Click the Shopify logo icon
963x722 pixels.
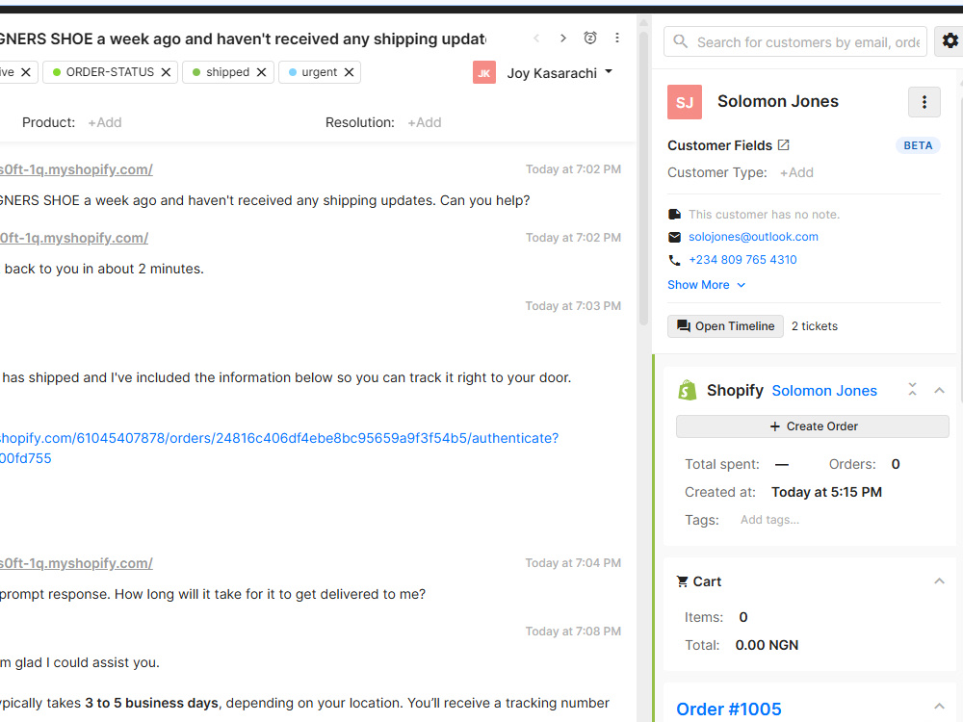tap(688, 390)
